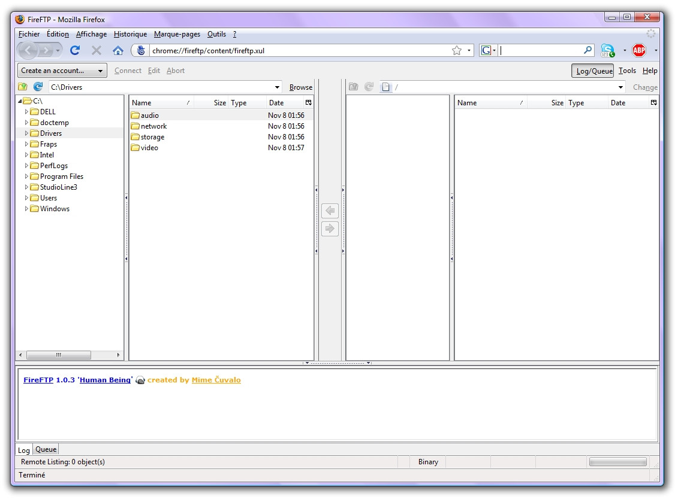Select the network folder icon

(135, 126)
